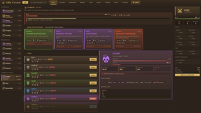Open the Weapon gear slot dropdown

[181, 53]
